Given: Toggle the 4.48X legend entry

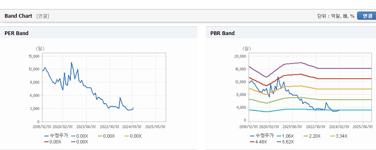Looking at the screenshot, I should pos(258,142).
